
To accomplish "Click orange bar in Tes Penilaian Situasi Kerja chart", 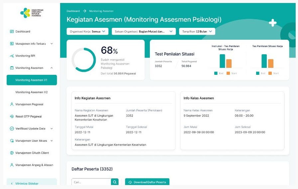I will (x=271, y=64).
